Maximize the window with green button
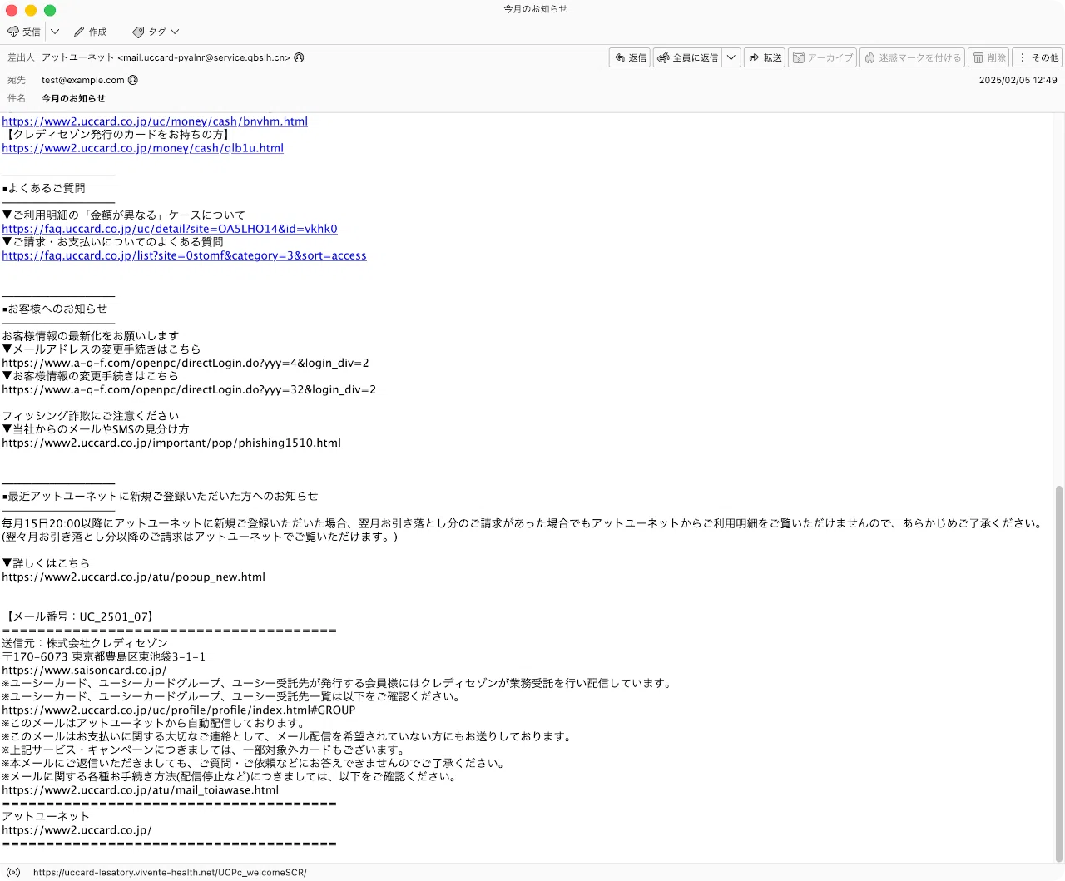Viewport: 1065px width, 881px height. pos(50,10)
